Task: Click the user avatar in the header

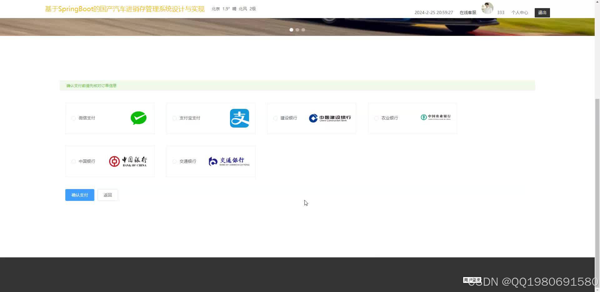Action: tap(487, 8)
